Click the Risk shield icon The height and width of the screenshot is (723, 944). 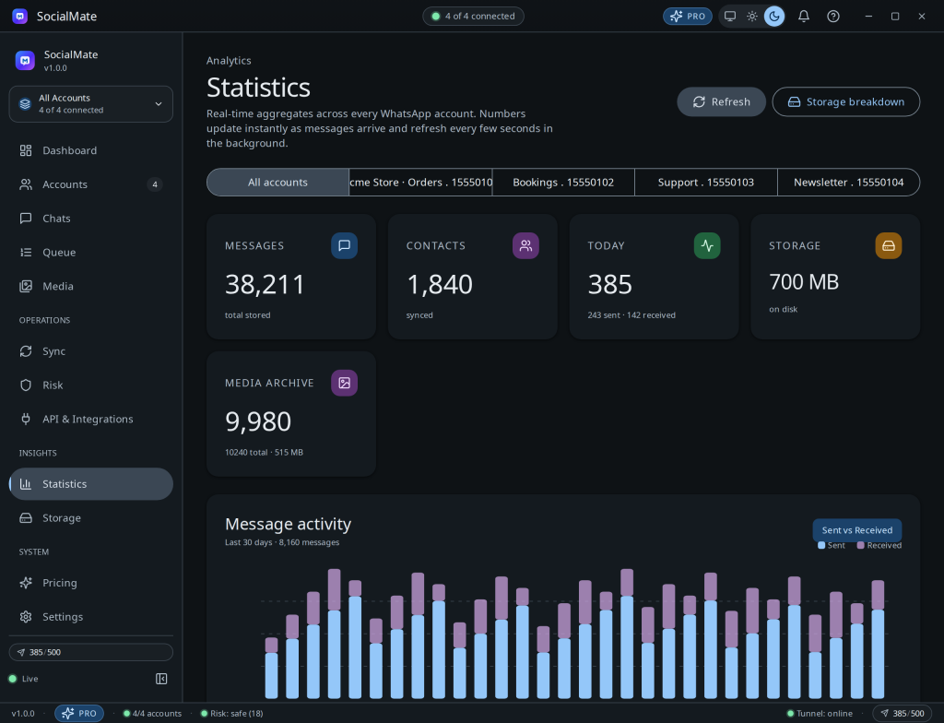tap(26, 385)
